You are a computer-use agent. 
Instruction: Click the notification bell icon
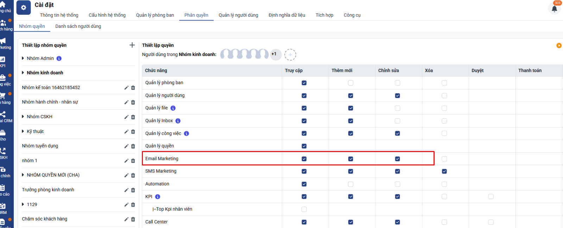pyautogui.click(x=554, y=9)
